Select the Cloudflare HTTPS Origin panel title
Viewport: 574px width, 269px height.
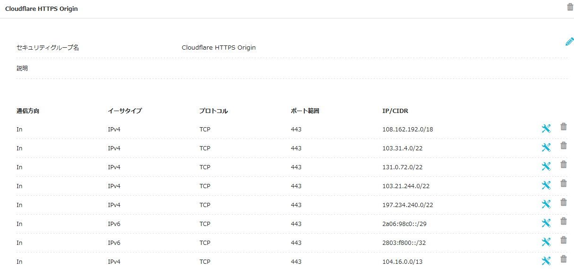42,9
